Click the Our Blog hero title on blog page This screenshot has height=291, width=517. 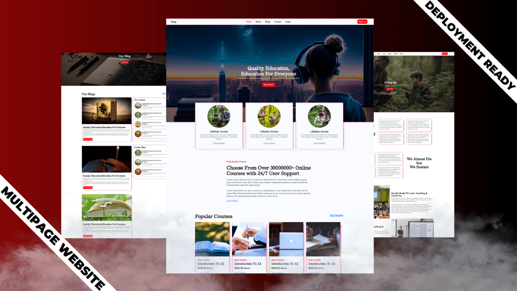[125, 56]
